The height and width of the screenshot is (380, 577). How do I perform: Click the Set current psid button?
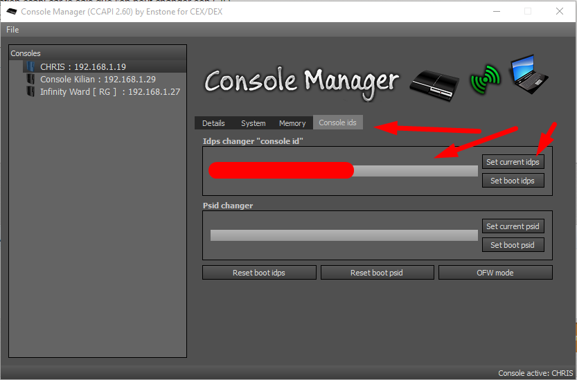pos(513,226)
